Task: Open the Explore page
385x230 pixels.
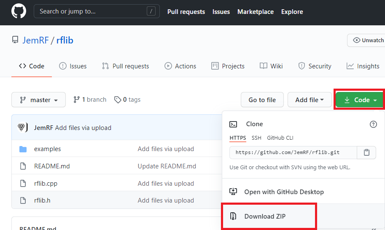Action: [292, 12]
